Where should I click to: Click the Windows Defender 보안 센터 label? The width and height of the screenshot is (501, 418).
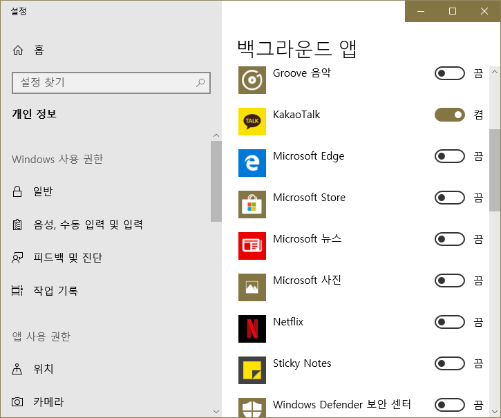[342, 405]
